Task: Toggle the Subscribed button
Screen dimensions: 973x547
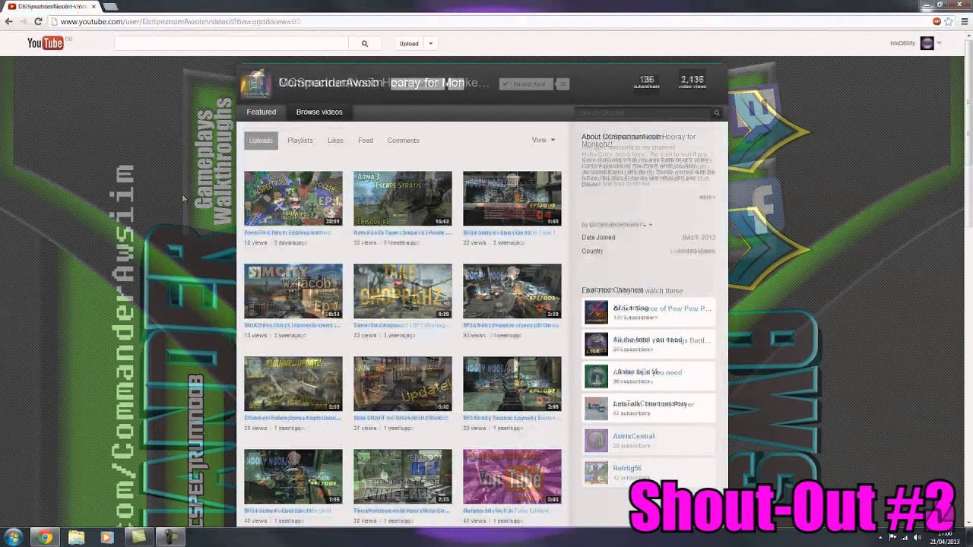Action: click(x=527, y=84)
